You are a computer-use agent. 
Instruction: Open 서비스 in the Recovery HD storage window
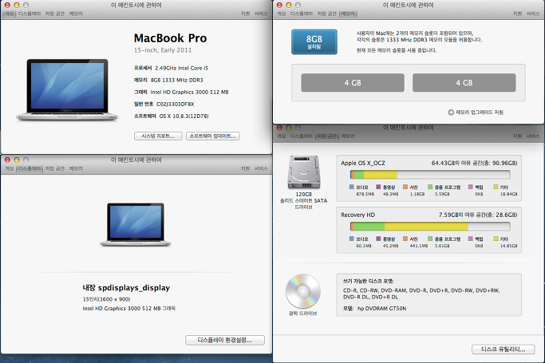click(x=533, y=136)
